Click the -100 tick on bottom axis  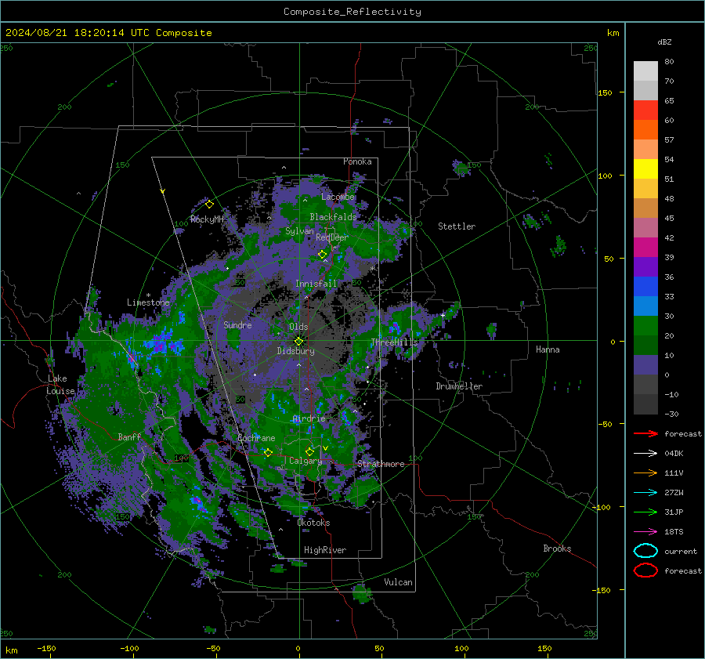[x=129, y=648]
